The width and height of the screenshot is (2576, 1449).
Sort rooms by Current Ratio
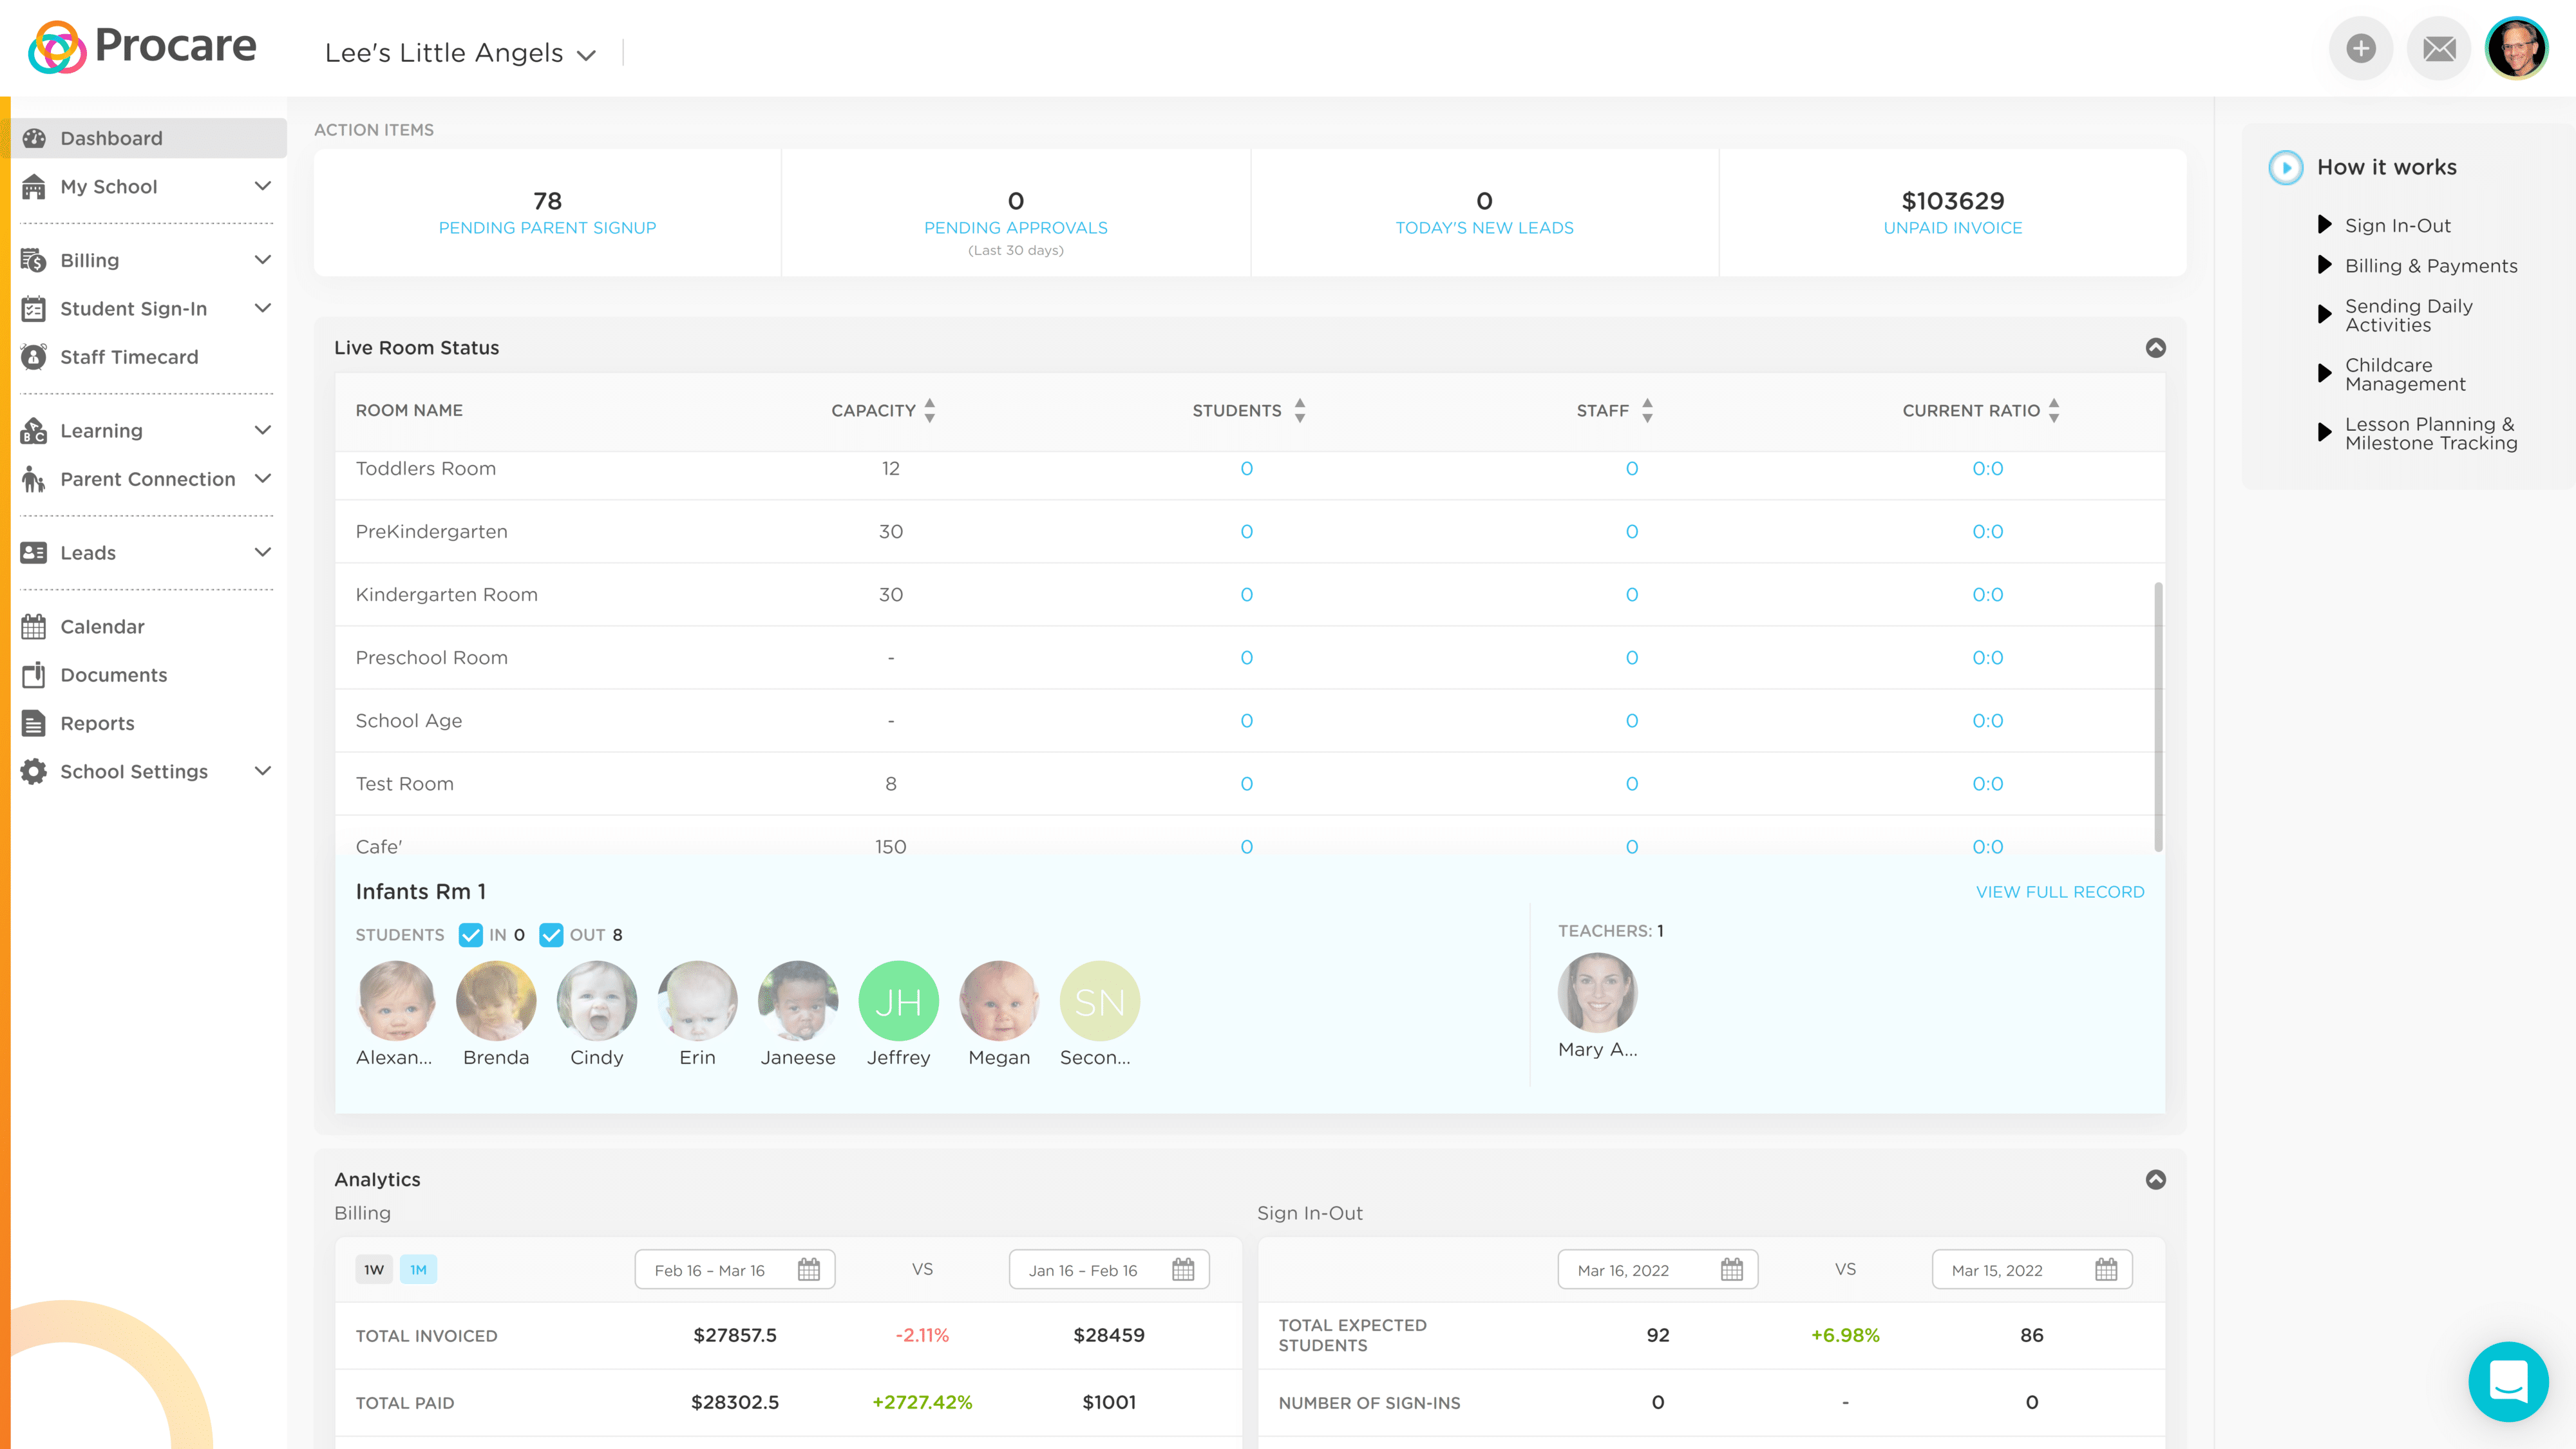point(2054,410)
